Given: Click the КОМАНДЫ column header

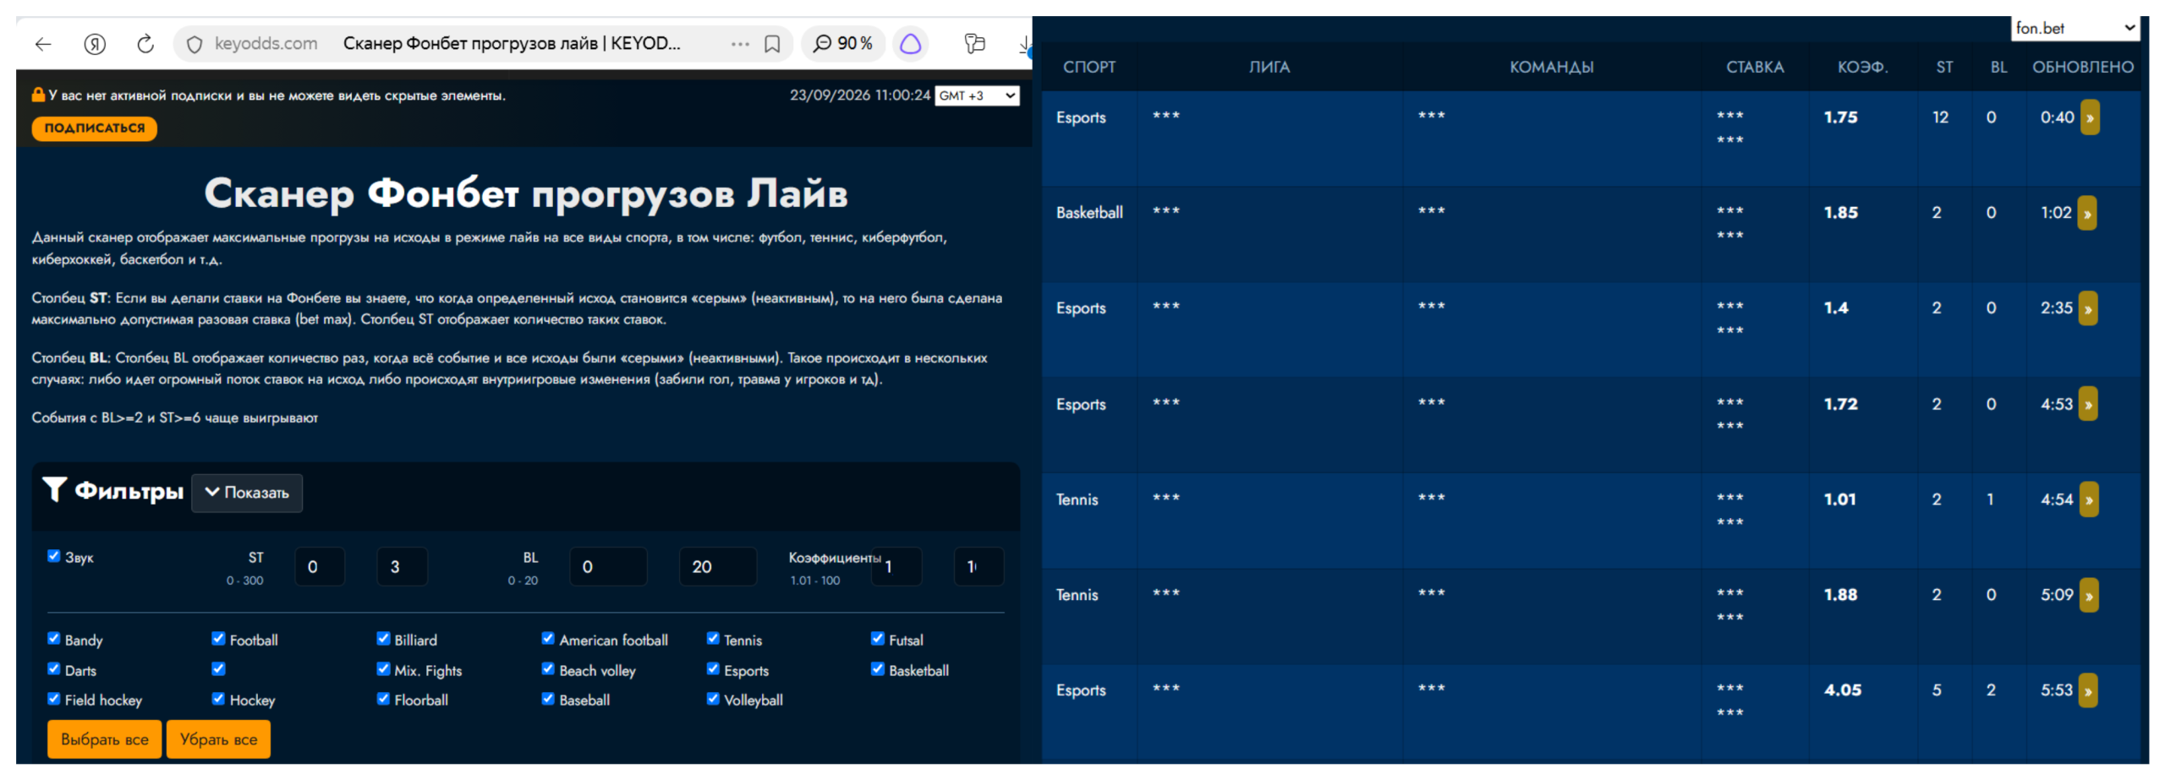Looking at the screenshot, I should [1552, 67].
